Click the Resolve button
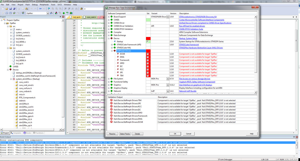Image resolution: width=300 pixels, height=161 pixels. point(112,134)
